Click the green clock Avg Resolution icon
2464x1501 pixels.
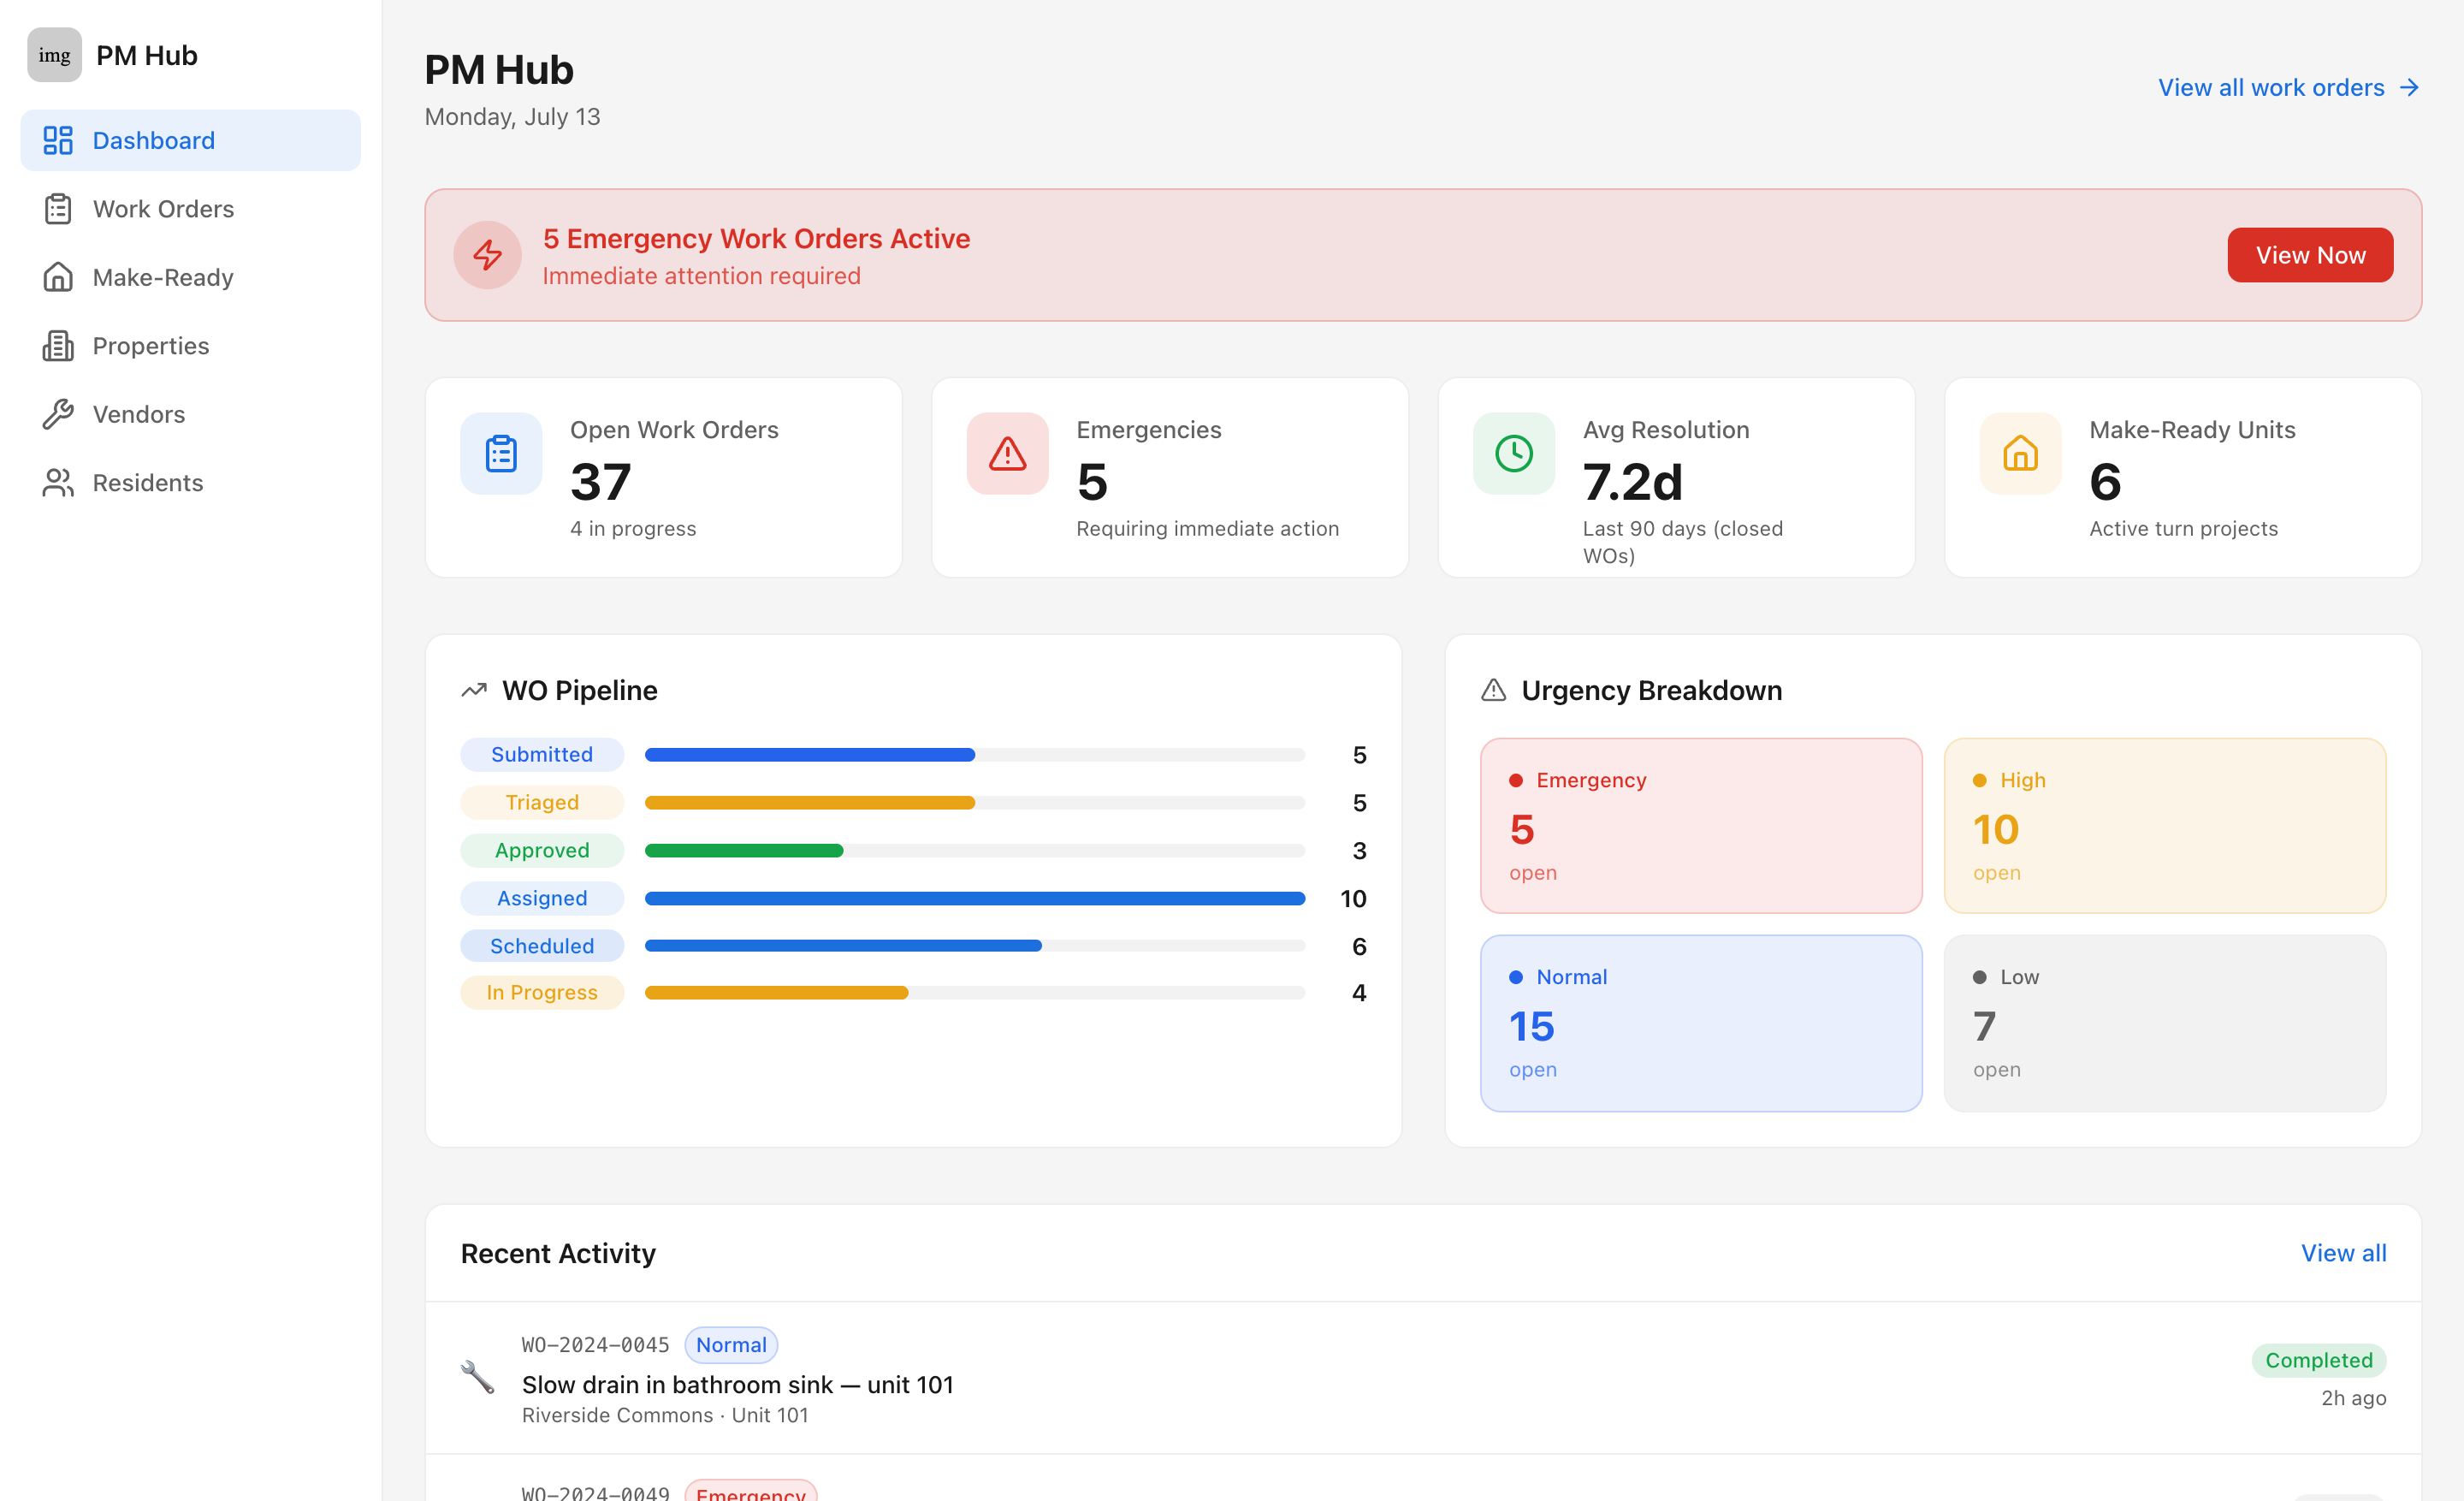click(1514, 453)
